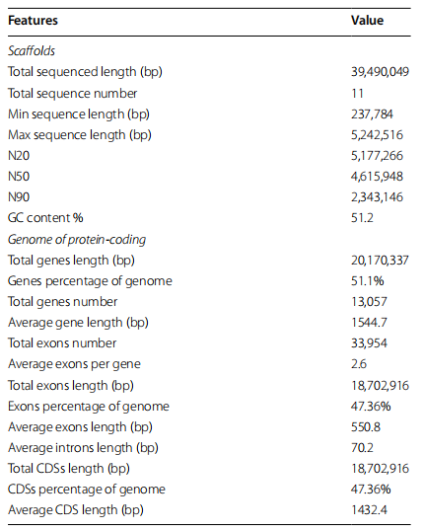Screen dimensions: 423x530
Task: Select the Scaffolds section heading
Action: [x=32, y=50]
